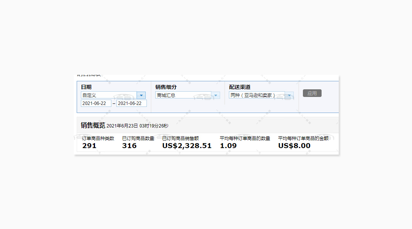Click the value 316
The image size is (412, 229).
tap(129, 146)
